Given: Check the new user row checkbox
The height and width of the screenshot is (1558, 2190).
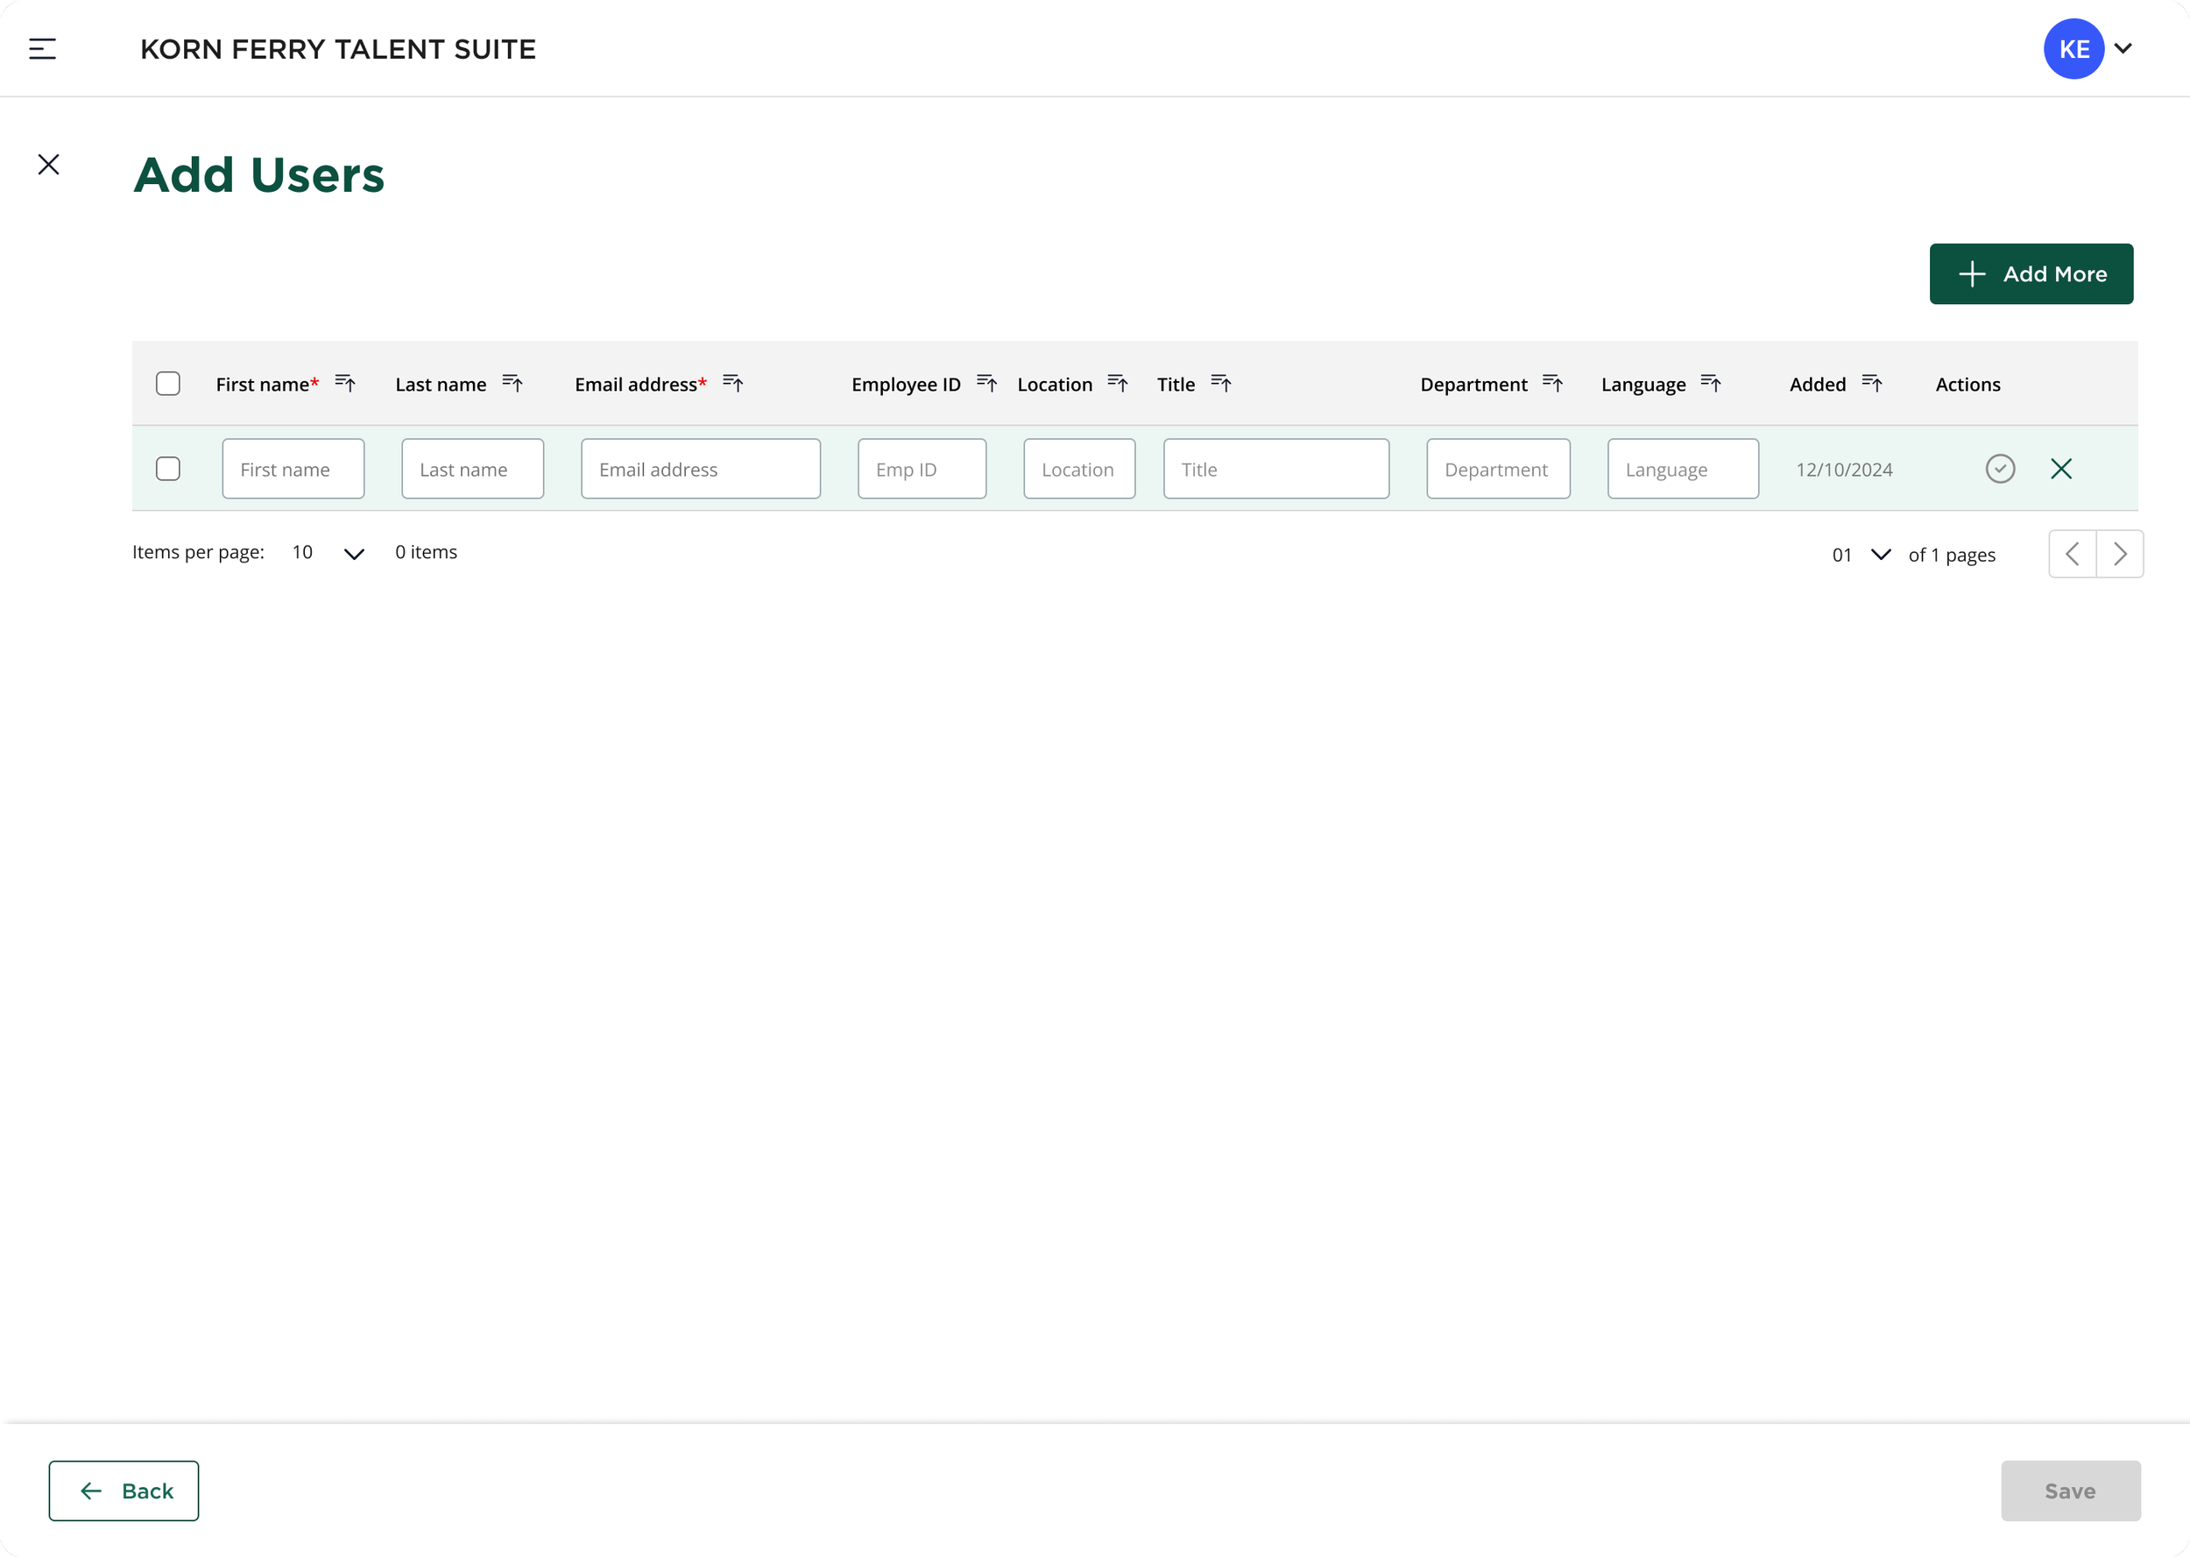Looking at the screenshot, I should coord(168,469).
